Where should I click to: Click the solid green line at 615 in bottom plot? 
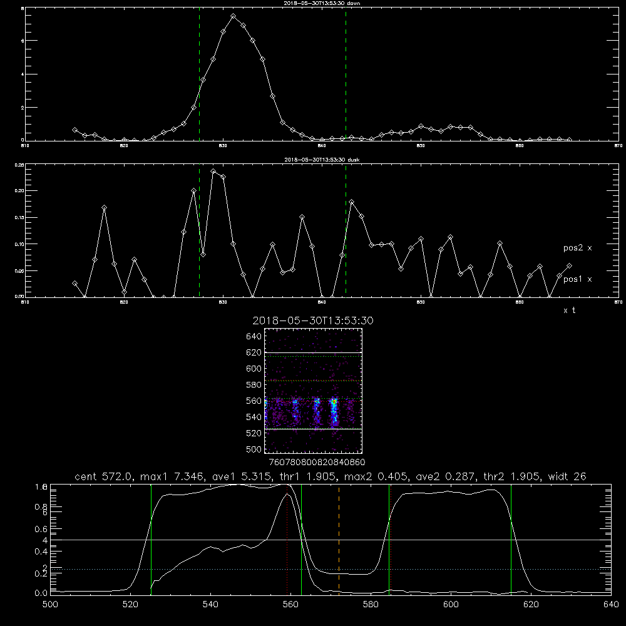511,540
